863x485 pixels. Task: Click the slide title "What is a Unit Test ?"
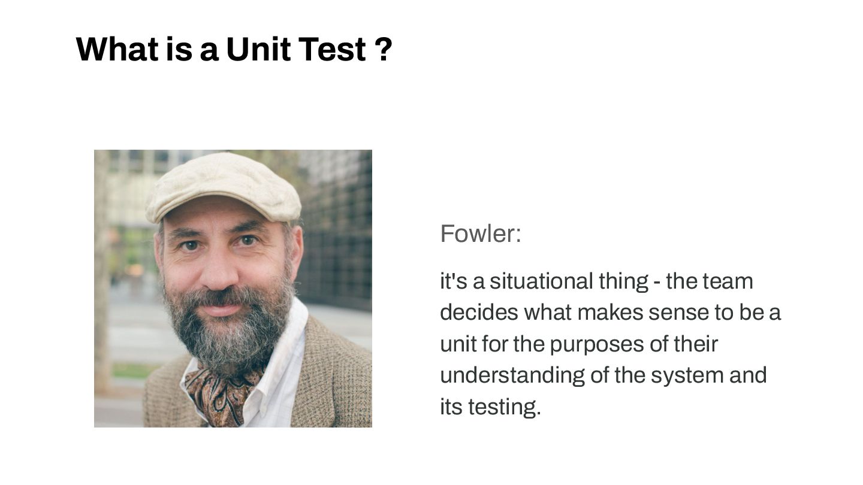point(234,49)
